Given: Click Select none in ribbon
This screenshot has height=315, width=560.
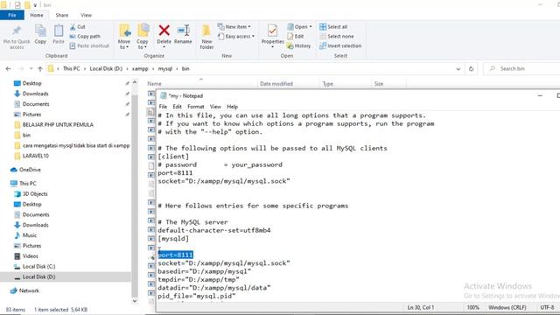Looking at the screenshot, I should click(337, 37).
